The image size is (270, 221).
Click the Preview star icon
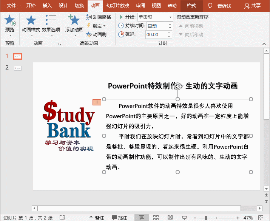10,20
